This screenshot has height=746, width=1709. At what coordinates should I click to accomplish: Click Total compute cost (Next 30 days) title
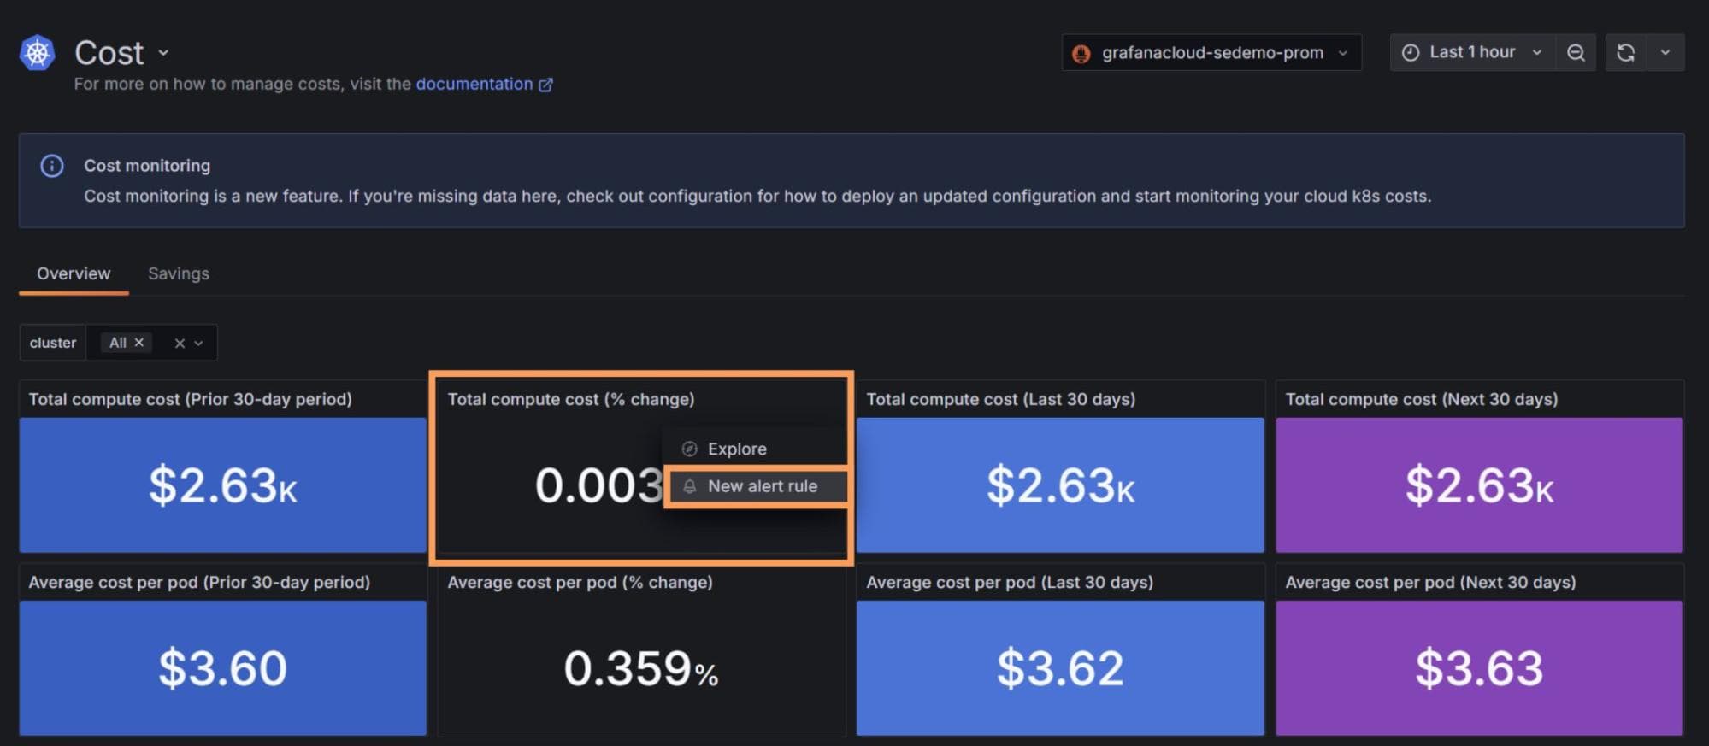pos(1422,399)
